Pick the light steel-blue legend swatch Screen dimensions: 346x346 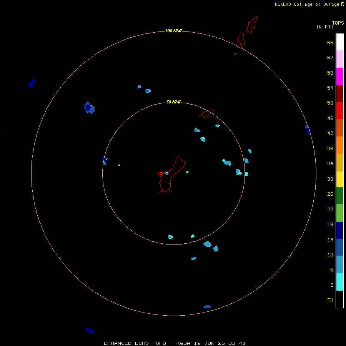click(339, 264)
